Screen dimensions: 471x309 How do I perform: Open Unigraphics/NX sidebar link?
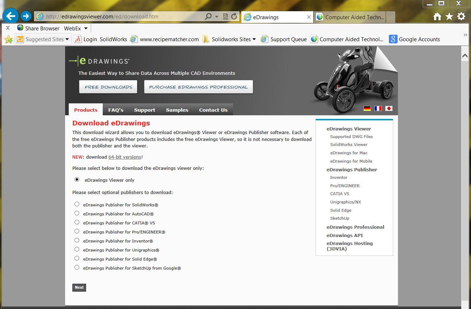(x=345, y=202)
